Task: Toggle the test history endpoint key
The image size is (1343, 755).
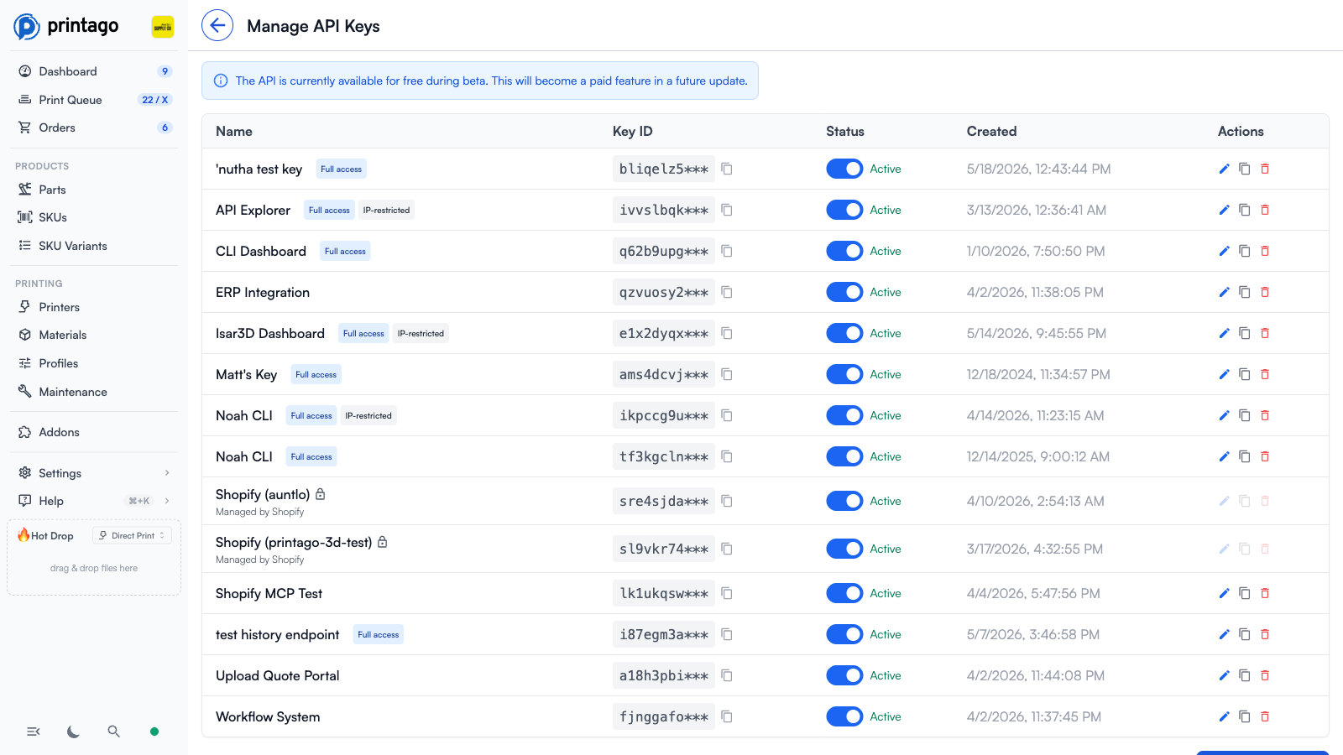Action: [x=844, y=635]
